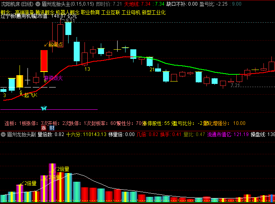275x204 pixels.
Task: Click the 十六分: 110143.13 readout
Action: pyautogui.click(x=86, y=134)
